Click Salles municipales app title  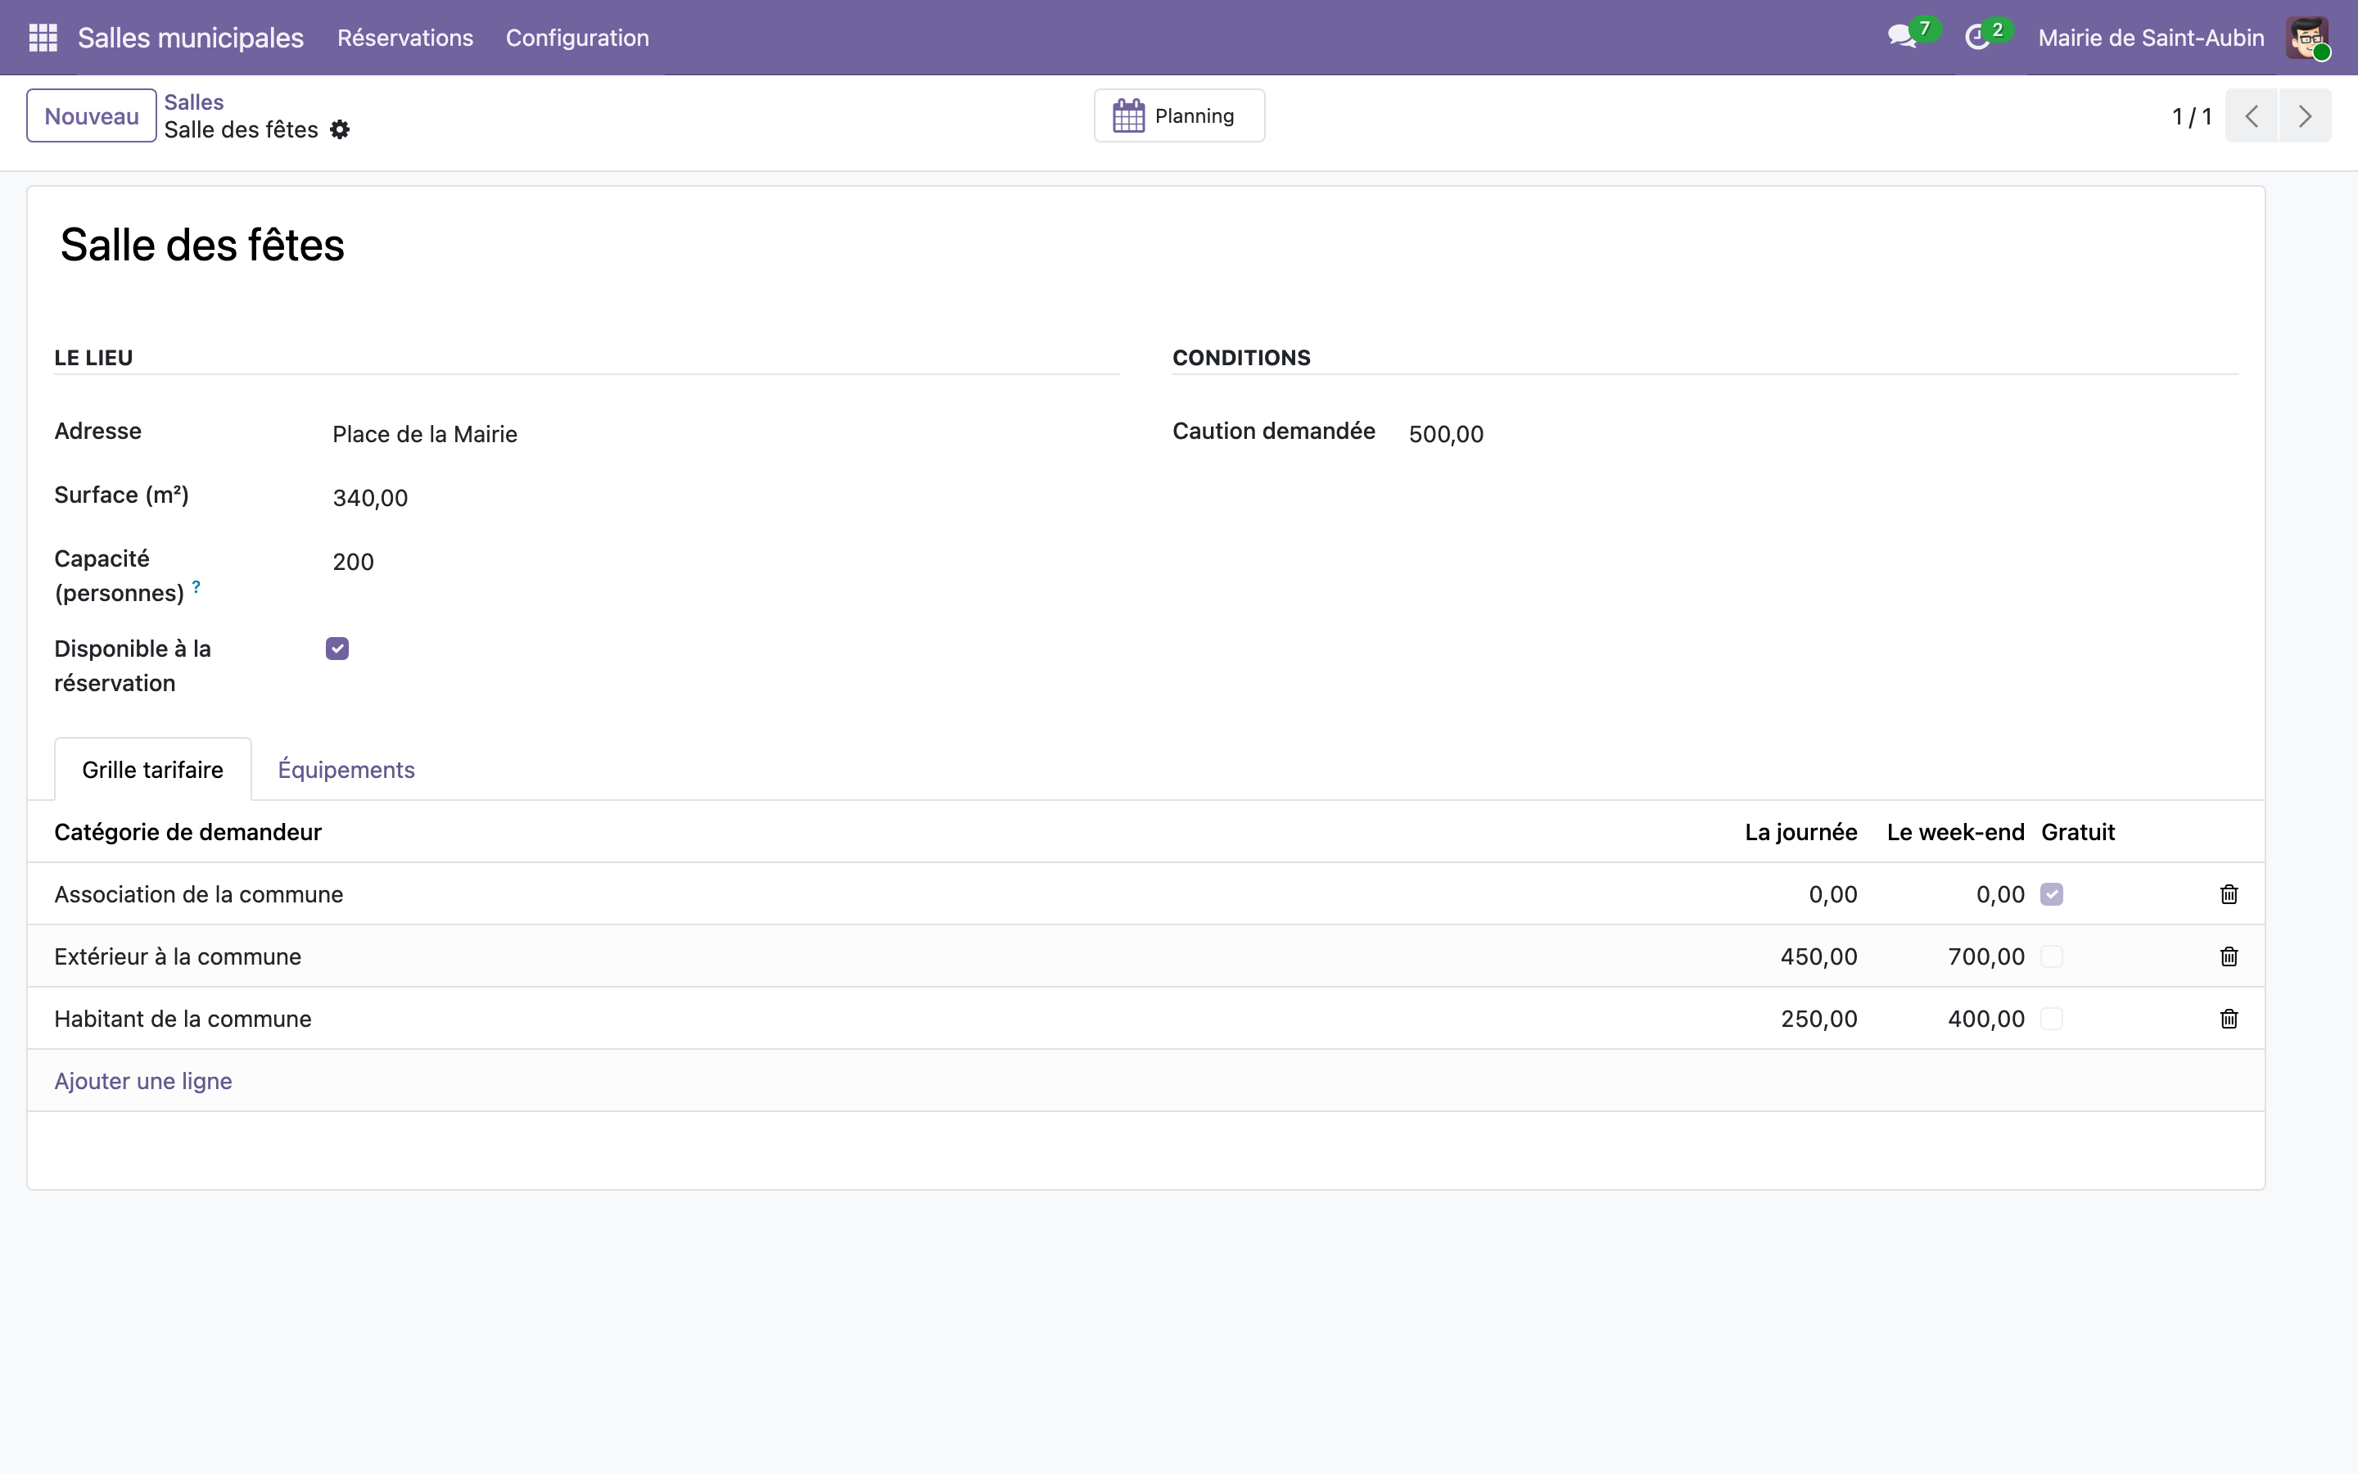coord(191,37)
